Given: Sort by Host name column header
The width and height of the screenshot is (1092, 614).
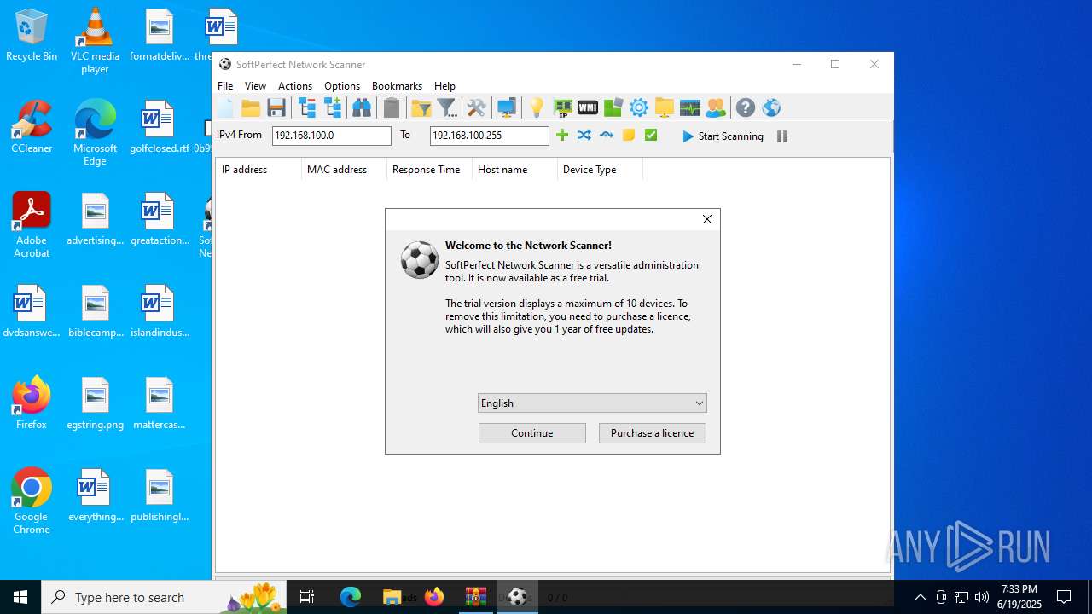Looking at the screenshot, I should pos(514,170).
